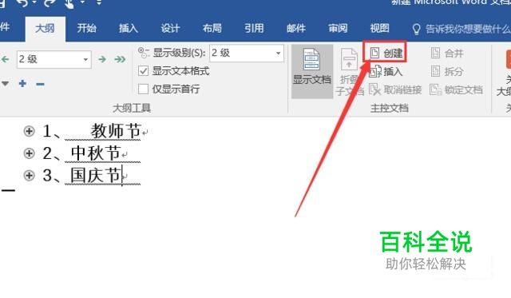Switch to the 大纲 tab
Image resolution: width=511 pixels, height=298 pixels.
(x=45, y=29)
